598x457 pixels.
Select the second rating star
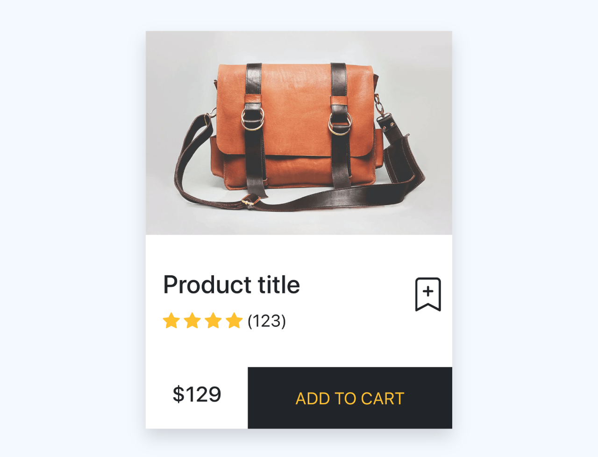192,321
